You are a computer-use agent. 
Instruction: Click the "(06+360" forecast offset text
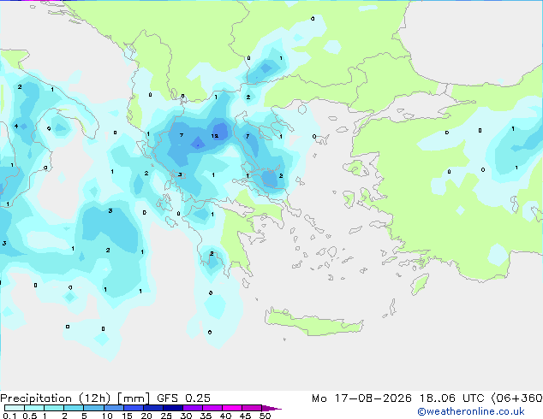(516, 398)
